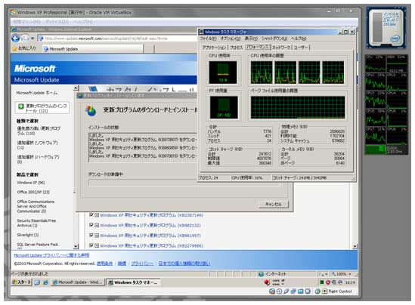Open Task Manager オプション(O) menu
Screen dimensions: 415x305
coord(231,39)
